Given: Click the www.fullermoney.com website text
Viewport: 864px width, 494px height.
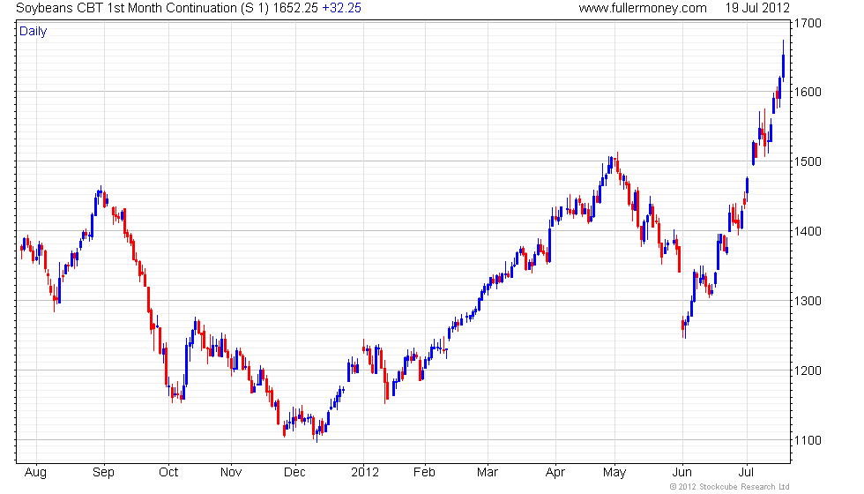Looking at the screenshot, I should (x=643, y=8).
